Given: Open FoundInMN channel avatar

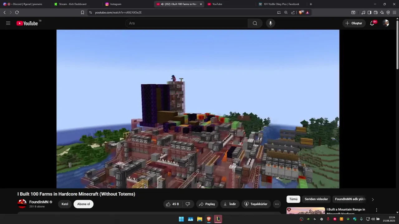Looking at the screenshot, I should pos(22,204).
